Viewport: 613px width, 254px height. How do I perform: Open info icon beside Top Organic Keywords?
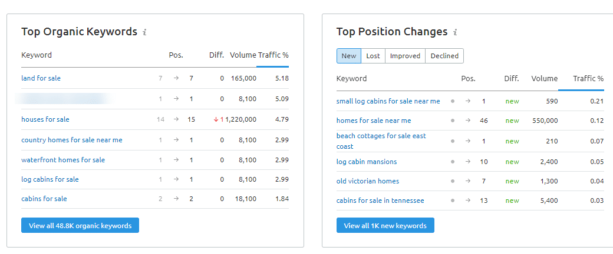point(144,32)
